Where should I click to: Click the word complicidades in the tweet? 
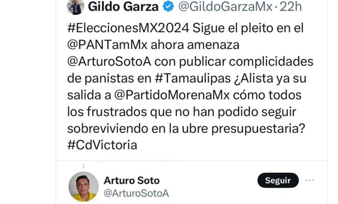pos(271,62)
